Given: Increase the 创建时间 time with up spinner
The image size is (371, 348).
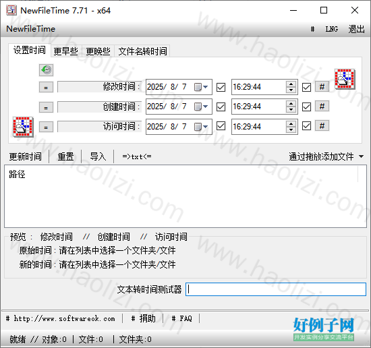Looking at the screenshot, I should [291, 104].
